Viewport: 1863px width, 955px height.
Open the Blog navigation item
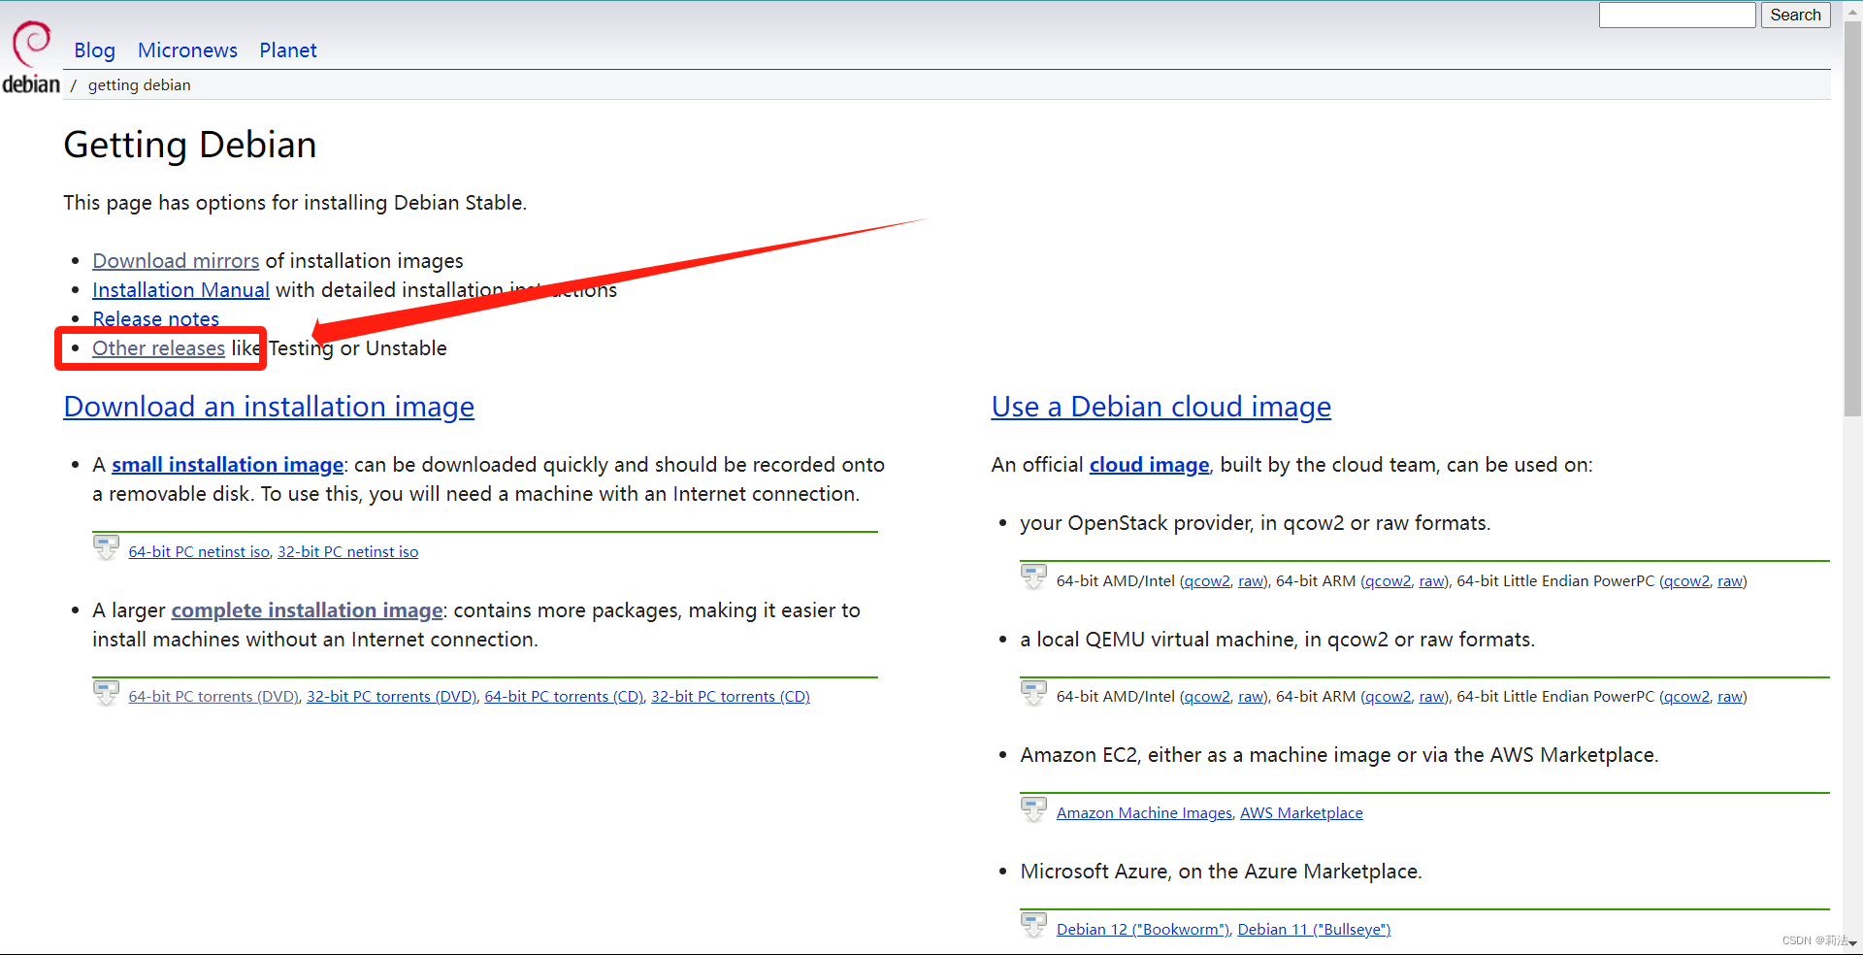[94, 50]
